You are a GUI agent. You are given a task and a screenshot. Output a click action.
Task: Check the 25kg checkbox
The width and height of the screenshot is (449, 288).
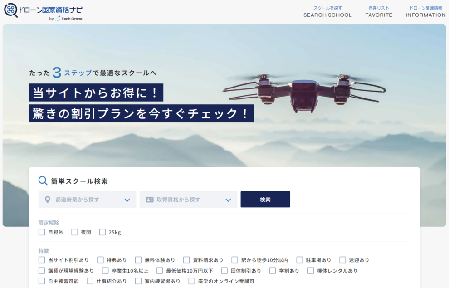[102, 232]
